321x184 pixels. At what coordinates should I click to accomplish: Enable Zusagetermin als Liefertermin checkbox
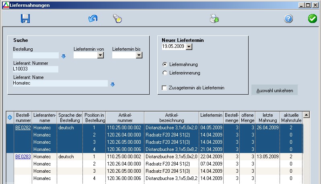(164, 88)
